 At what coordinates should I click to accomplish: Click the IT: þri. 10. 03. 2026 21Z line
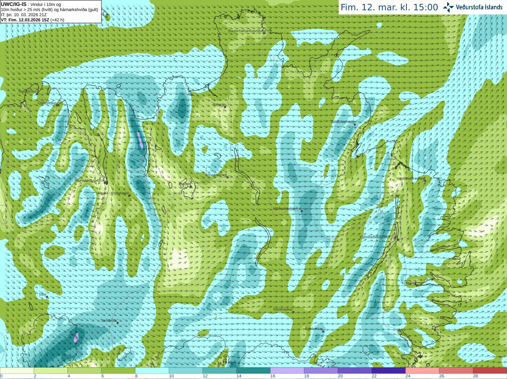click(24, 15)
